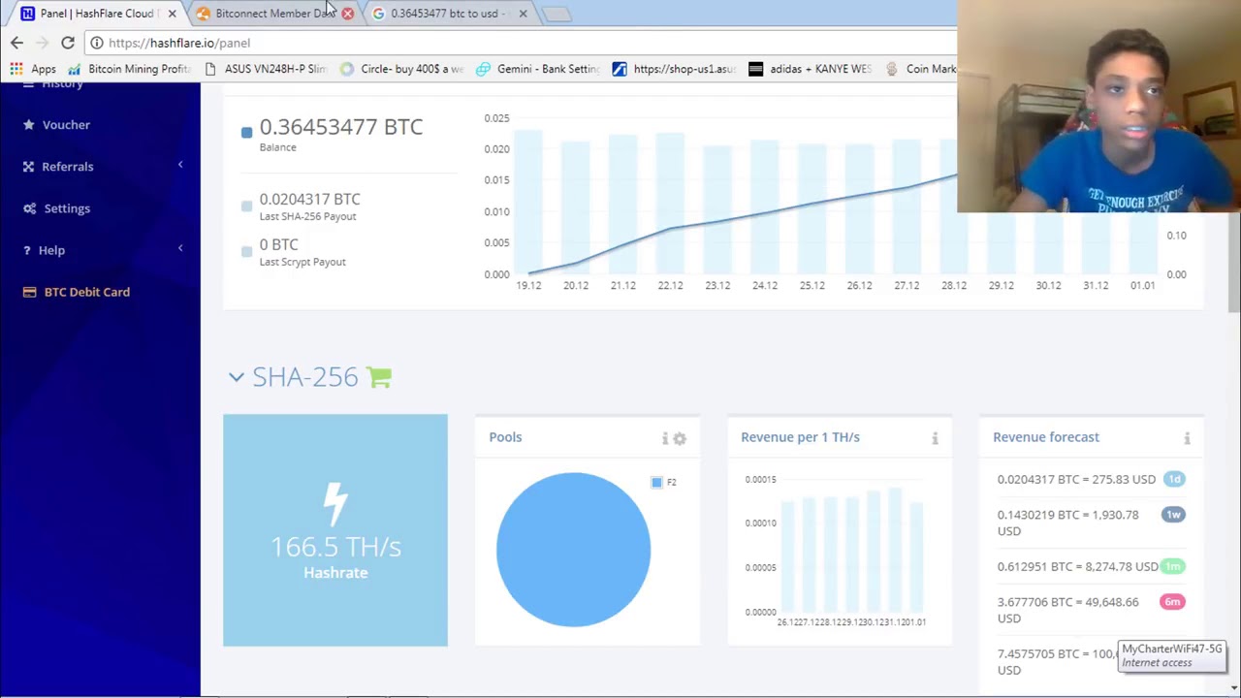Open Revenue forecast info icon
This screenshot has height=698, width=1241.
(x=1187, y=439)
